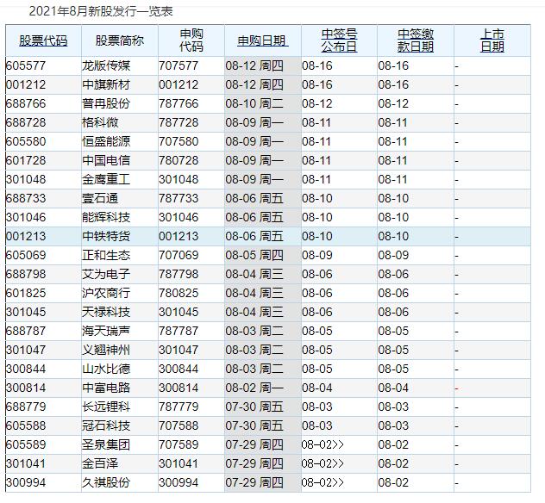Click stock code 688733

coord(26,199)
